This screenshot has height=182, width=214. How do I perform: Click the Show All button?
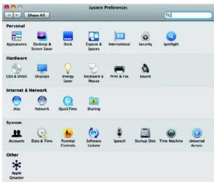pos(37,15)
